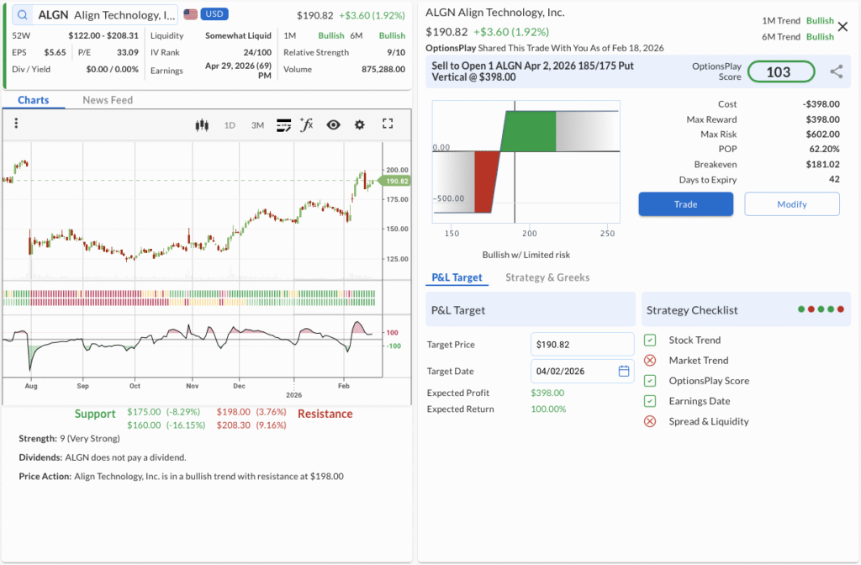Toggle the Earnings Date checklist checkbox

coord(650,401)
